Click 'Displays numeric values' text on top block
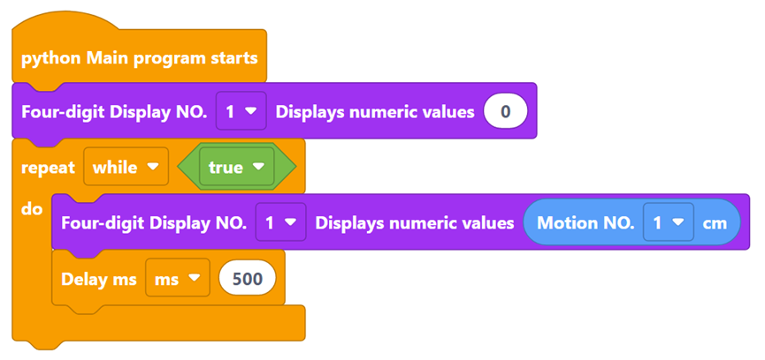The width and height of the screenshot is (765, 360). pos(374,112)
